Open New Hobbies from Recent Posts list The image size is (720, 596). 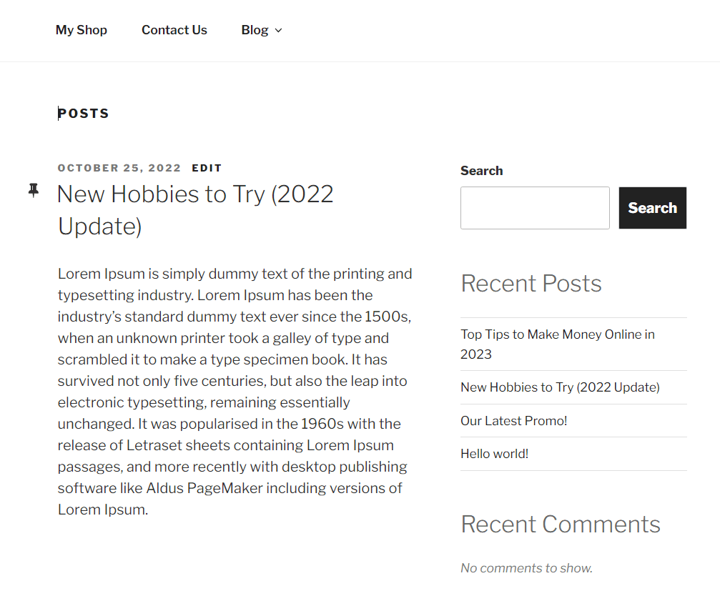(560, 387)
